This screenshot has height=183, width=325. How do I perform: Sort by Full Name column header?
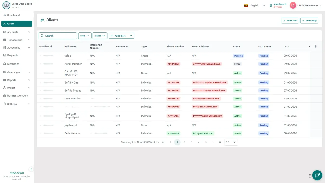(70, 47)
